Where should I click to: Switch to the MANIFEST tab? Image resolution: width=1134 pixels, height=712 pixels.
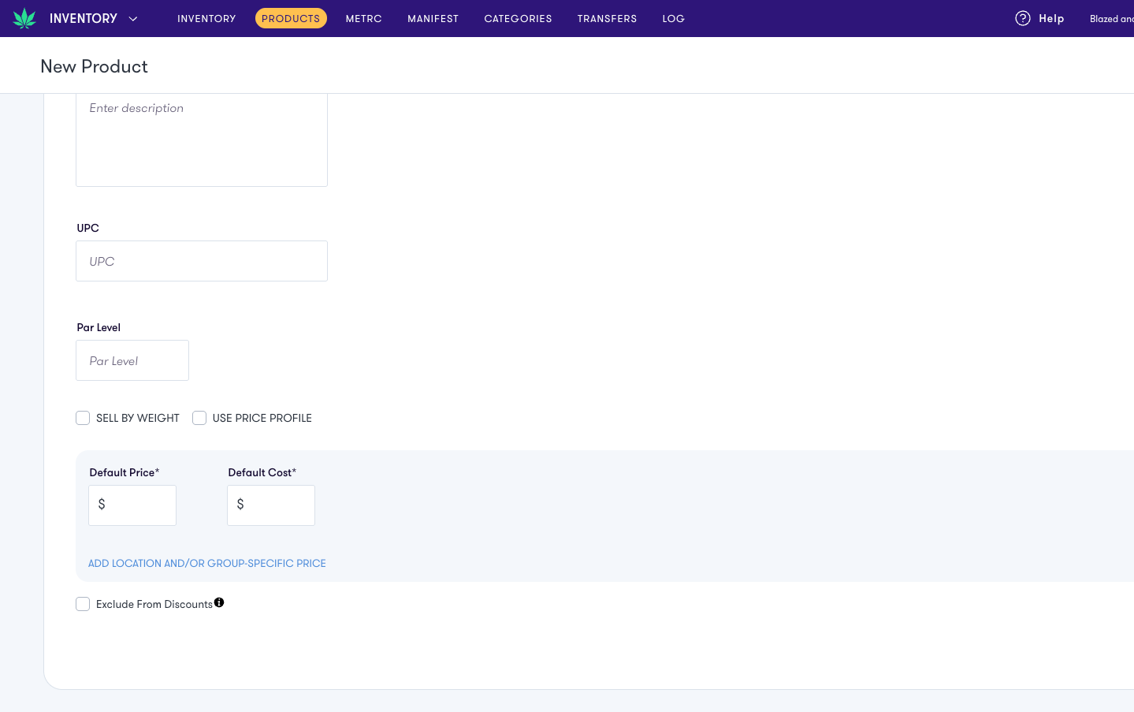point(433,18)
